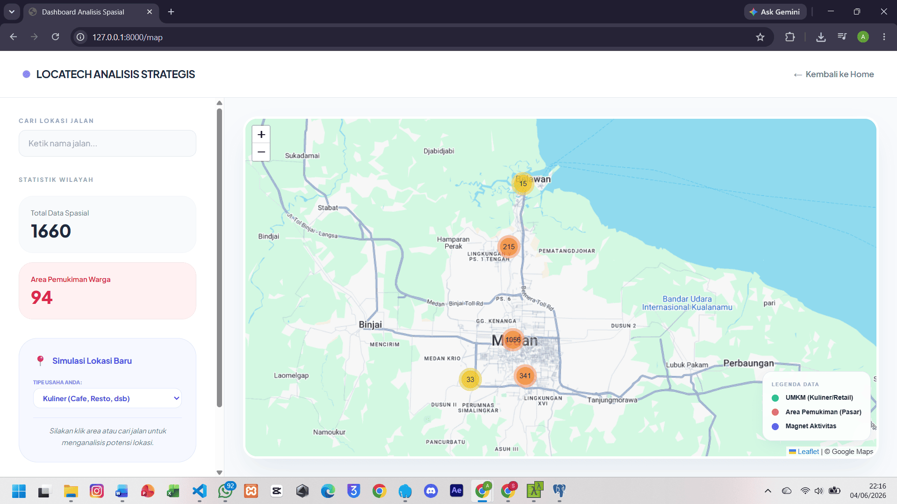This screenshot has height=504, width=897.
Task: Click the sidebar scroll up arrow
Action: 219,103
